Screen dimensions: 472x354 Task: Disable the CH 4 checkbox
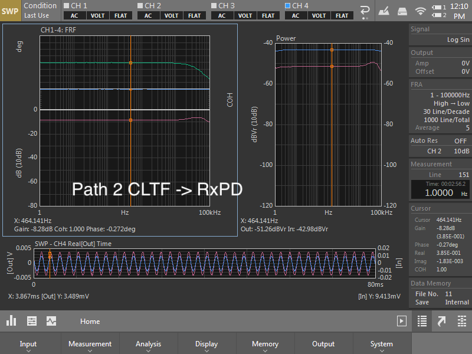click(288, 5)
